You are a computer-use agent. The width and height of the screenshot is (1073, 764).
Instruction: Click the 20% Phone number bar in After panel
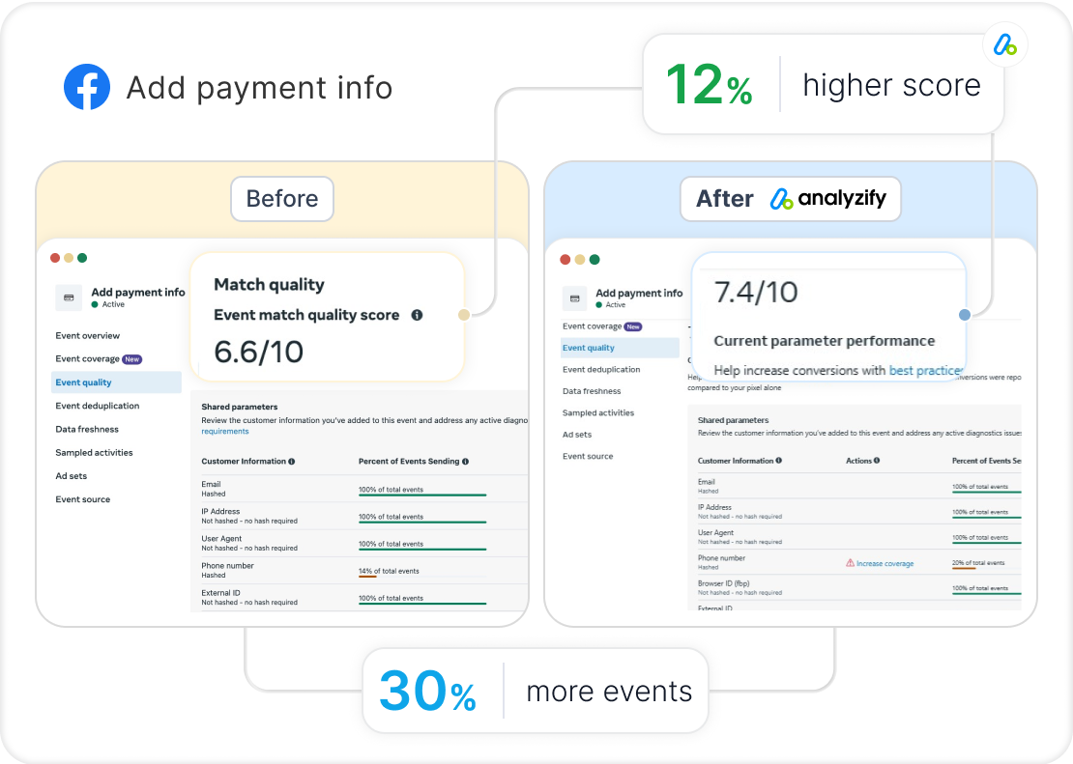click(x=964, y=568)
